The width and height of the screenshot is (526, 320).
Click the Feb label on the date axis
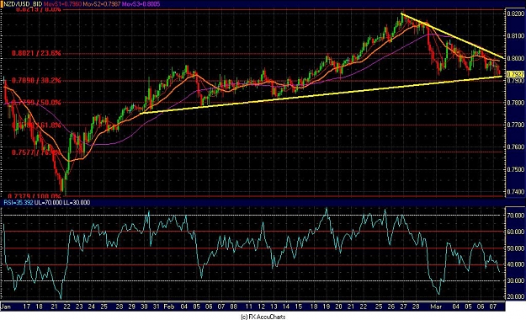tap(169, 307)
